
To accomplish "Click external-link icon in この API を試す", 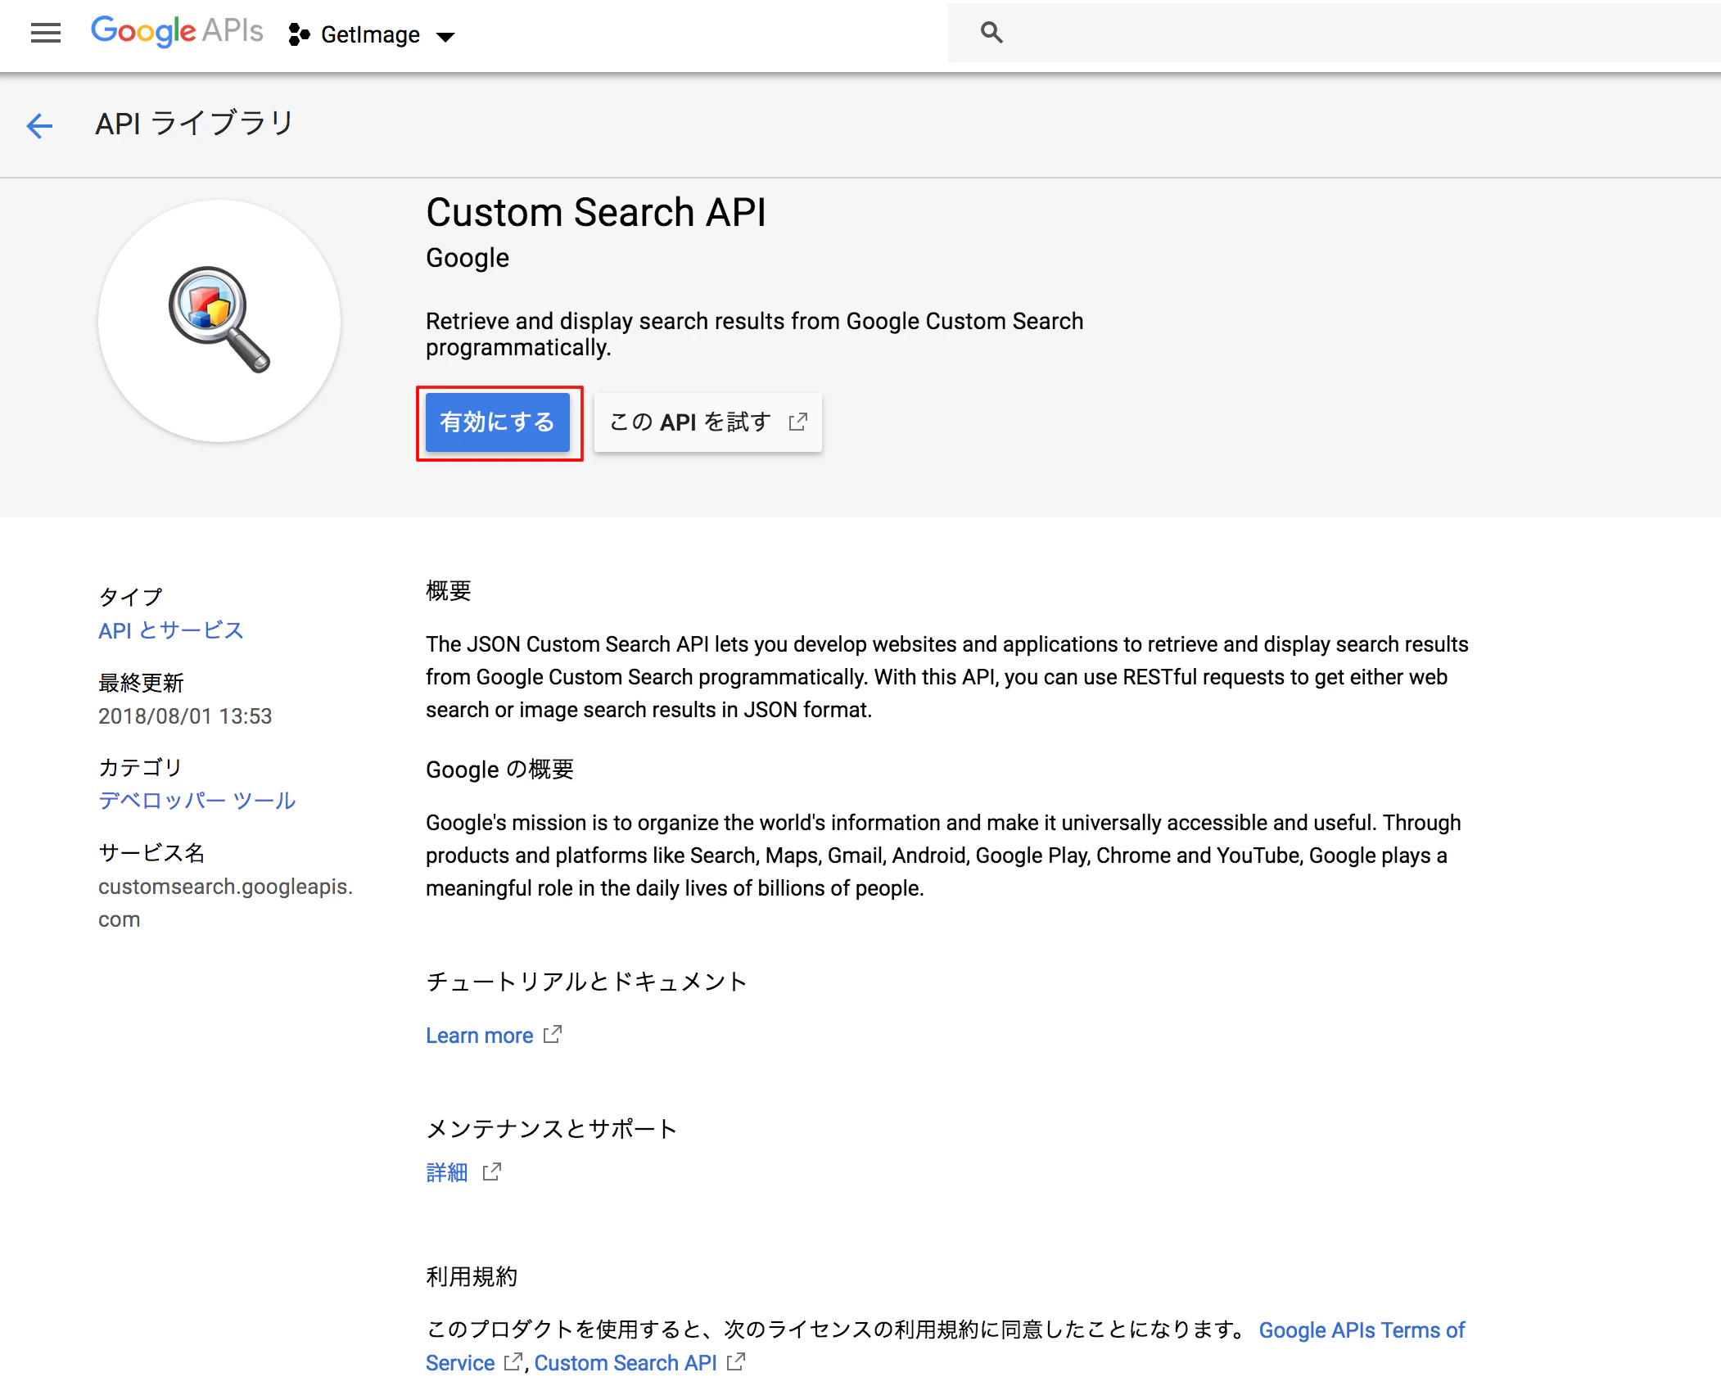I will point(798,422).
